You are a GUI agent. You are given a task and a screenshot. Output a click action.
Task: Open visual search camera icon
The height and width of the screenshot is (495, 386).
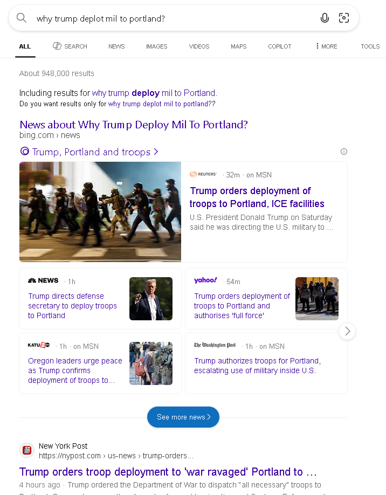click(344, 18)
